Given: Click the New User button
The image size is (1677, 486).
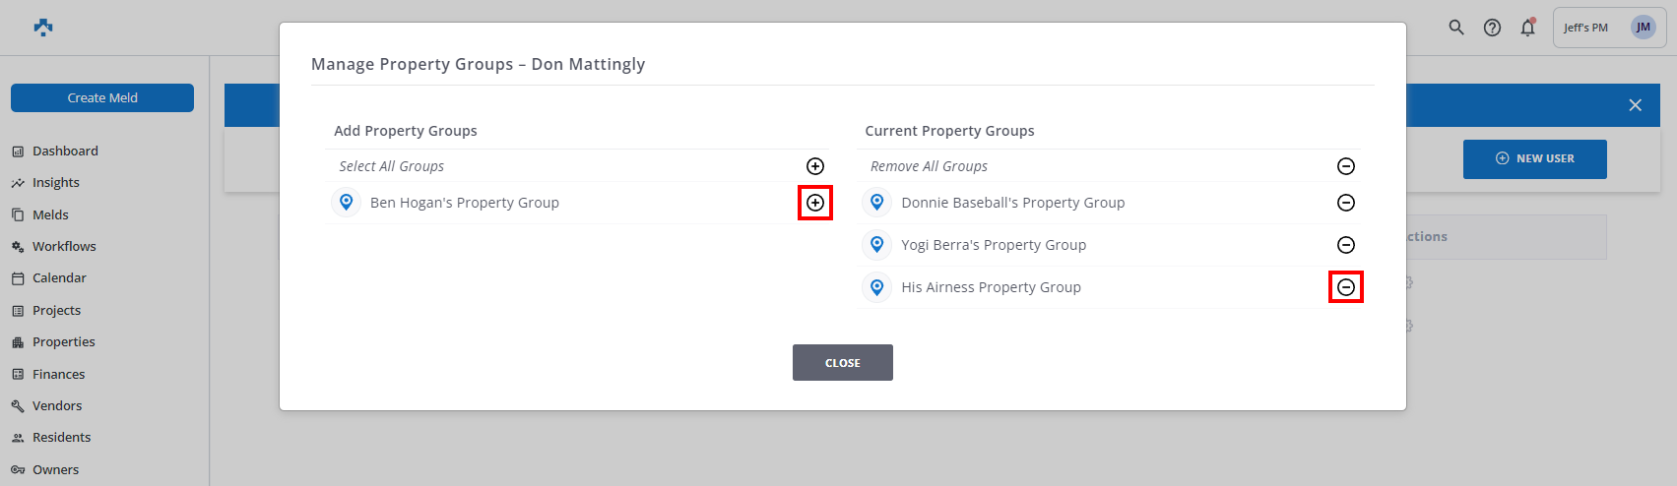Looking at the screenshot, I should tap(1534, 158).
